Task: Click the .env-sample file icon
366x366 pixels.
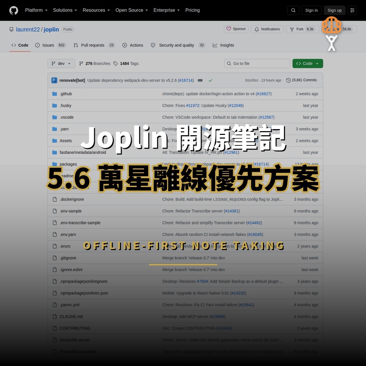Action: (x=55, y=211)
